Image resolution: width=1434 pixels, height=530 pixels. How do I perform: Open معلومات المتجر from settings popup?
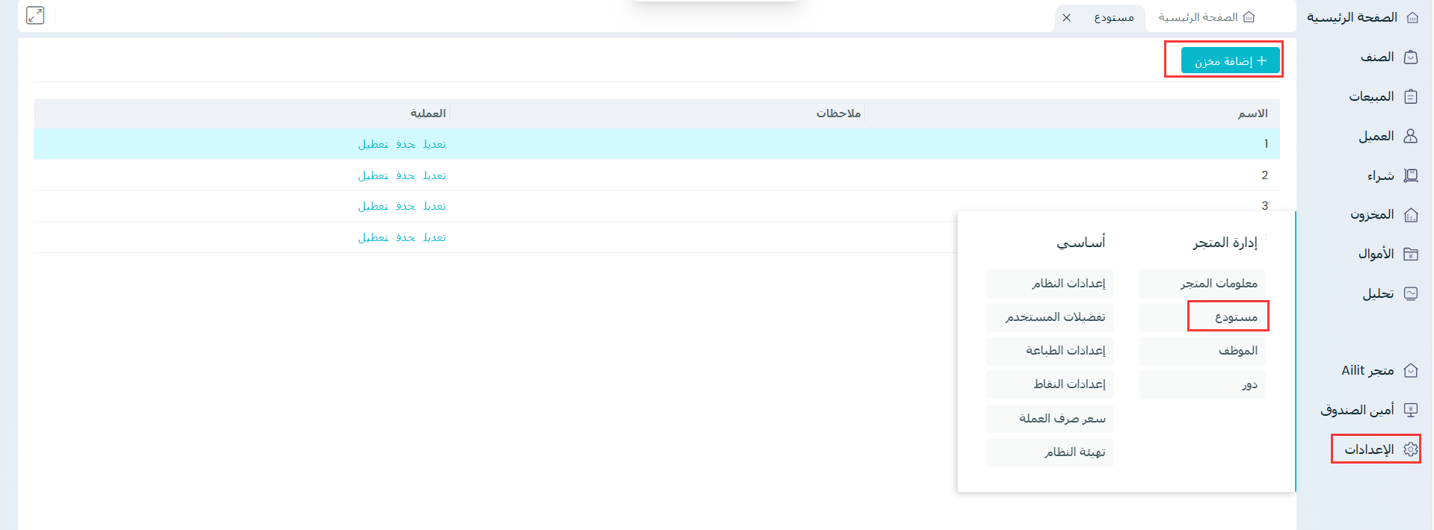coord(1218,284)
